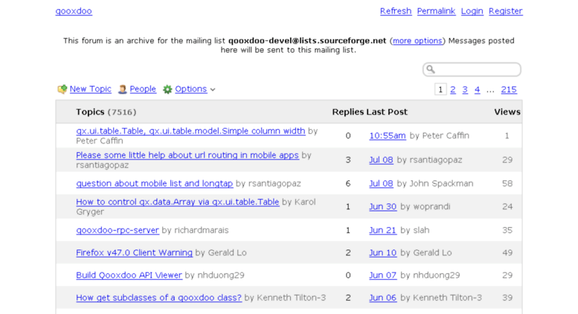Screen dimensions: 578x314
Task: Go to page 4
Action: coord(477,90)
